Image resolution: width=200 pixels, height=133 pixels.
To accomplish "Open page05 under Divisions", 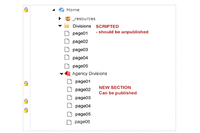I will pyautogui.click(x=80, y=66).
